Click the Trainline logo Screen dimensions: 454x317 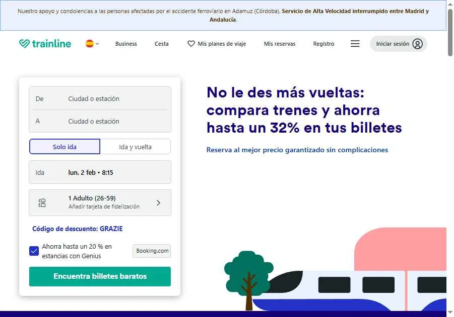click(45, 44)
